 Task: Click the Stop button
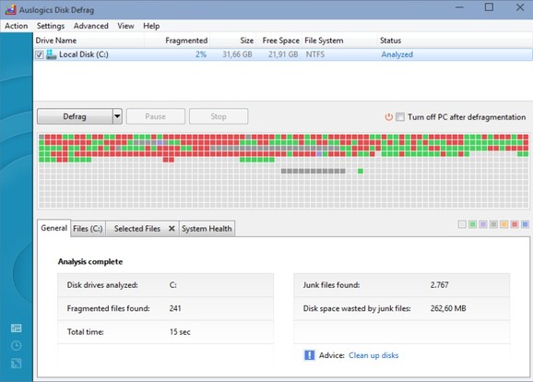219,116
